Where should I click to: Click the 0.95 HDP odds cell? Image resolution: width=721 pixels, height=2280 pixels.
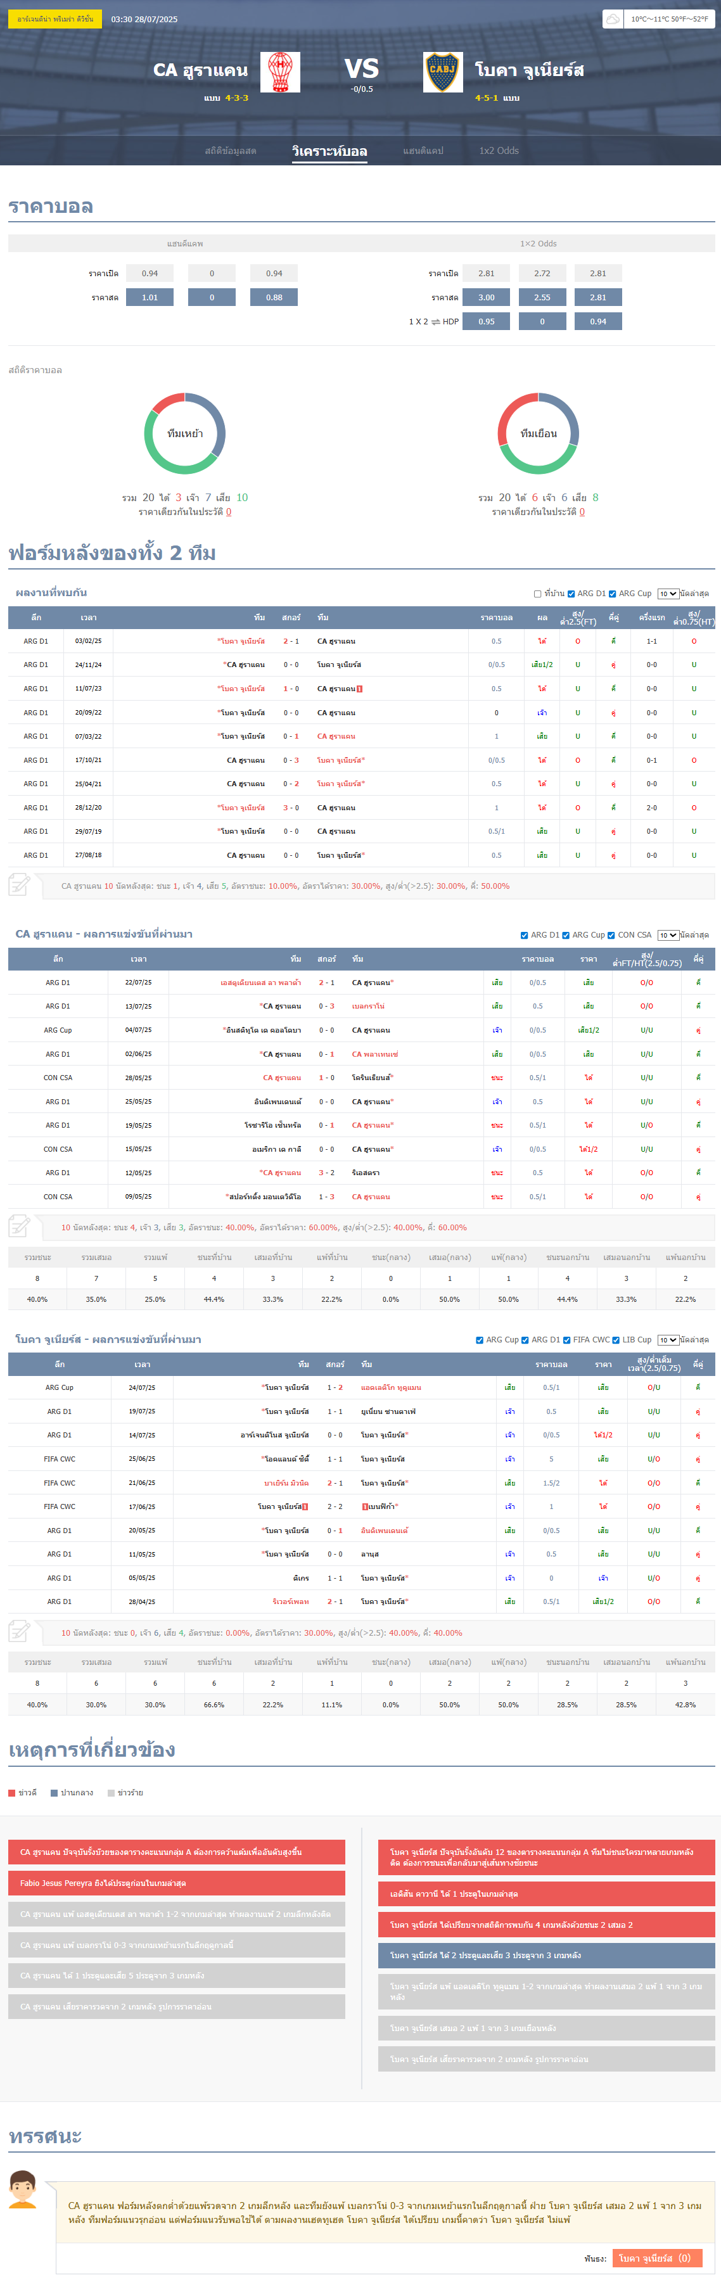click(x=487, y=321)
